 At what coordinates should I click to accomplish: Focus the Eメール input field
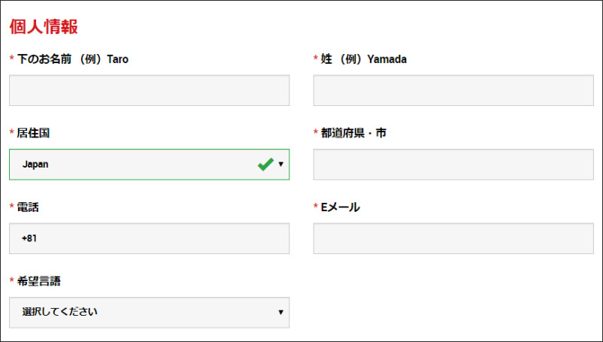tap(453, 238)
